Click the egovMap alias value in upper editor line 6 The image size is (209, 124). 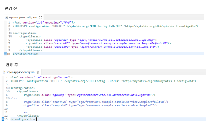point(61,40)
